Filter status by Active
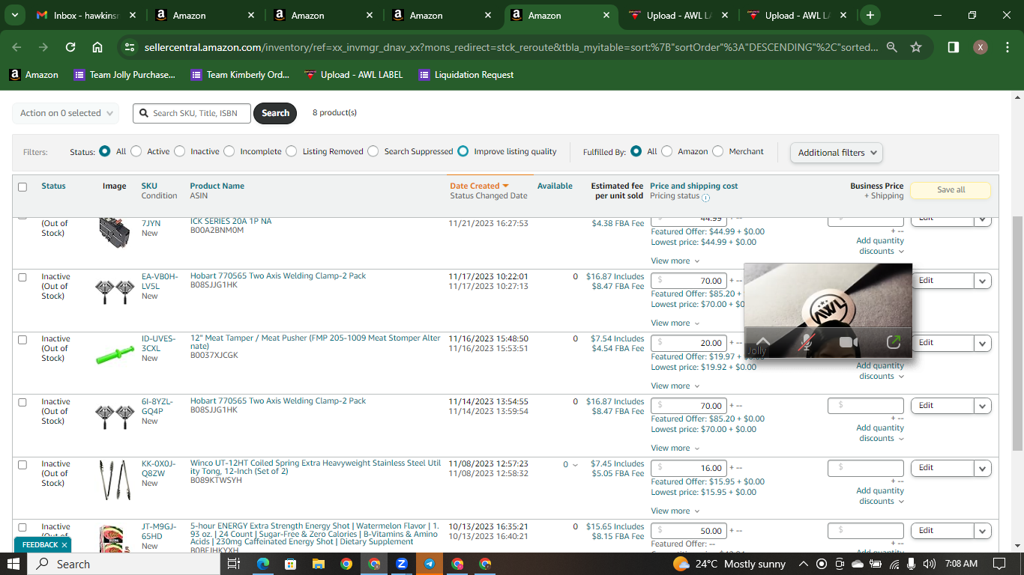 click(x=136, y=151)
